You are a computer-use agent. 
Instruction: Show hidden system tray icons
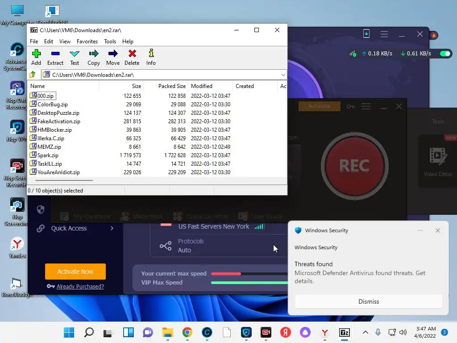365,332
